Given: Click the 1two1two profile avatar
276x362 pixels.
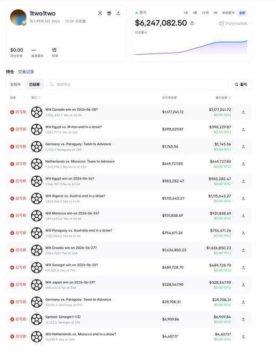Looking at the screenshot, I should 18,18.
